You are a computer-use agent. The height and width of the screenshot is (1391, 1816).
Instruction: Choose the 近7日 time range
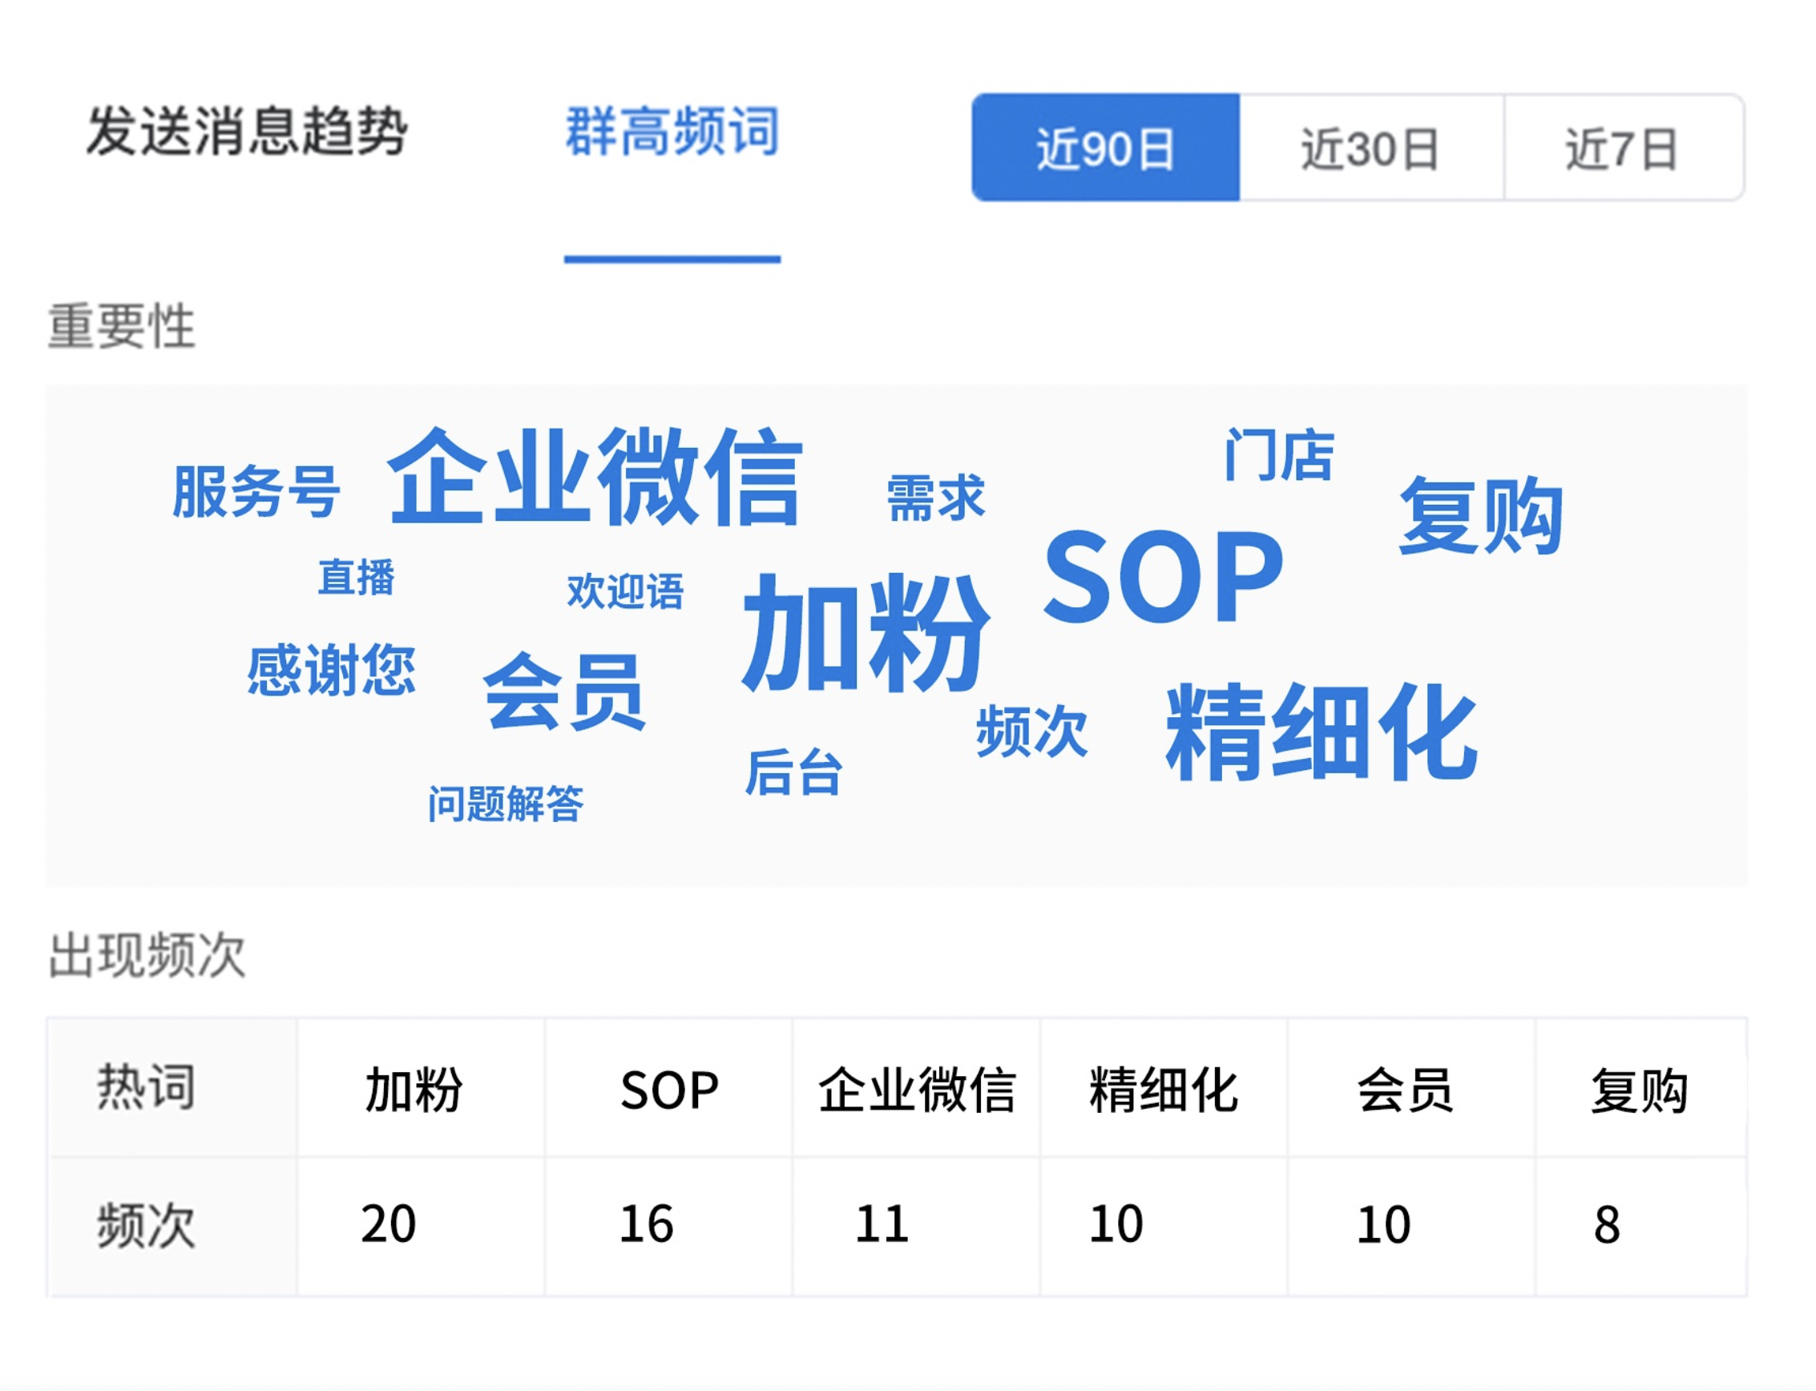(1623, 147)
